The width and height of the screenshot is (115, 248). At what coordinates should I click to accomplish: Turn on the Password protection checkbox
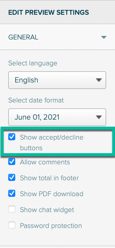[x=12, y=225]
